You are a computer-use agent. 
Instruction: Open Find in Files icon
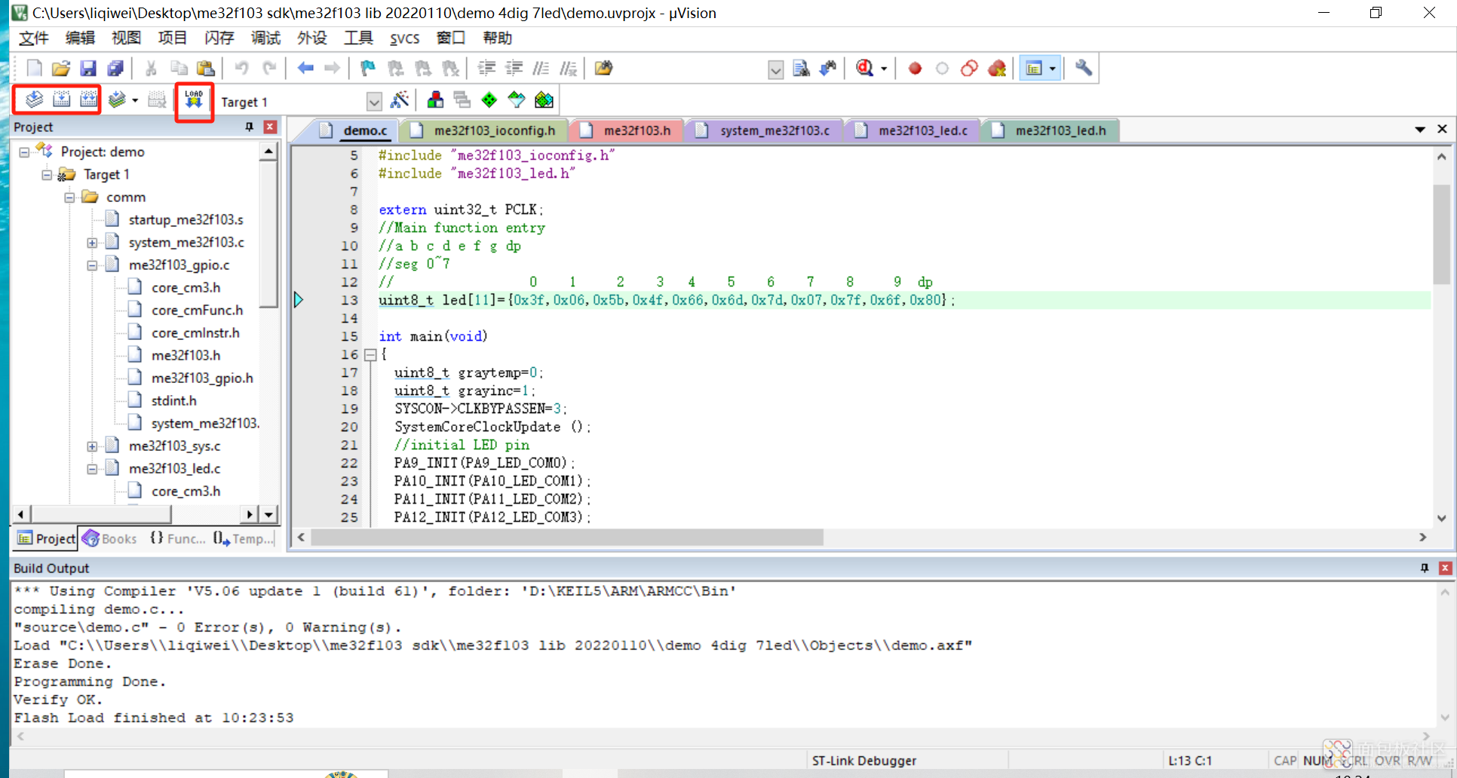click(x=603, y=69)
